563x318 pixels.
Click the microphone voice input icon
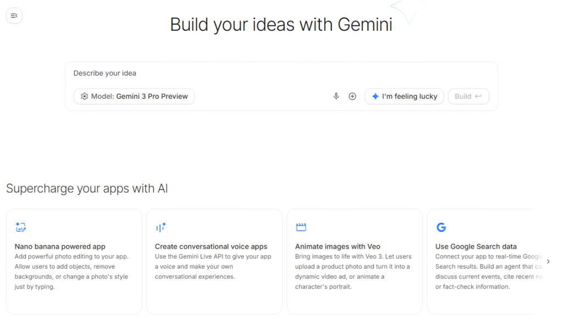(336, 96)
